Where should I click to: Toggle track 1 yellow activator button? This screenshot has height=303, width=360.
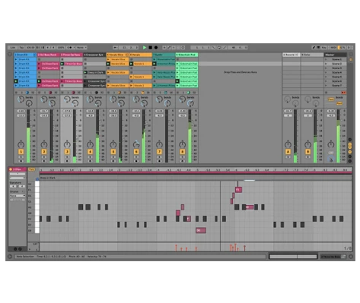pos(21,152)
